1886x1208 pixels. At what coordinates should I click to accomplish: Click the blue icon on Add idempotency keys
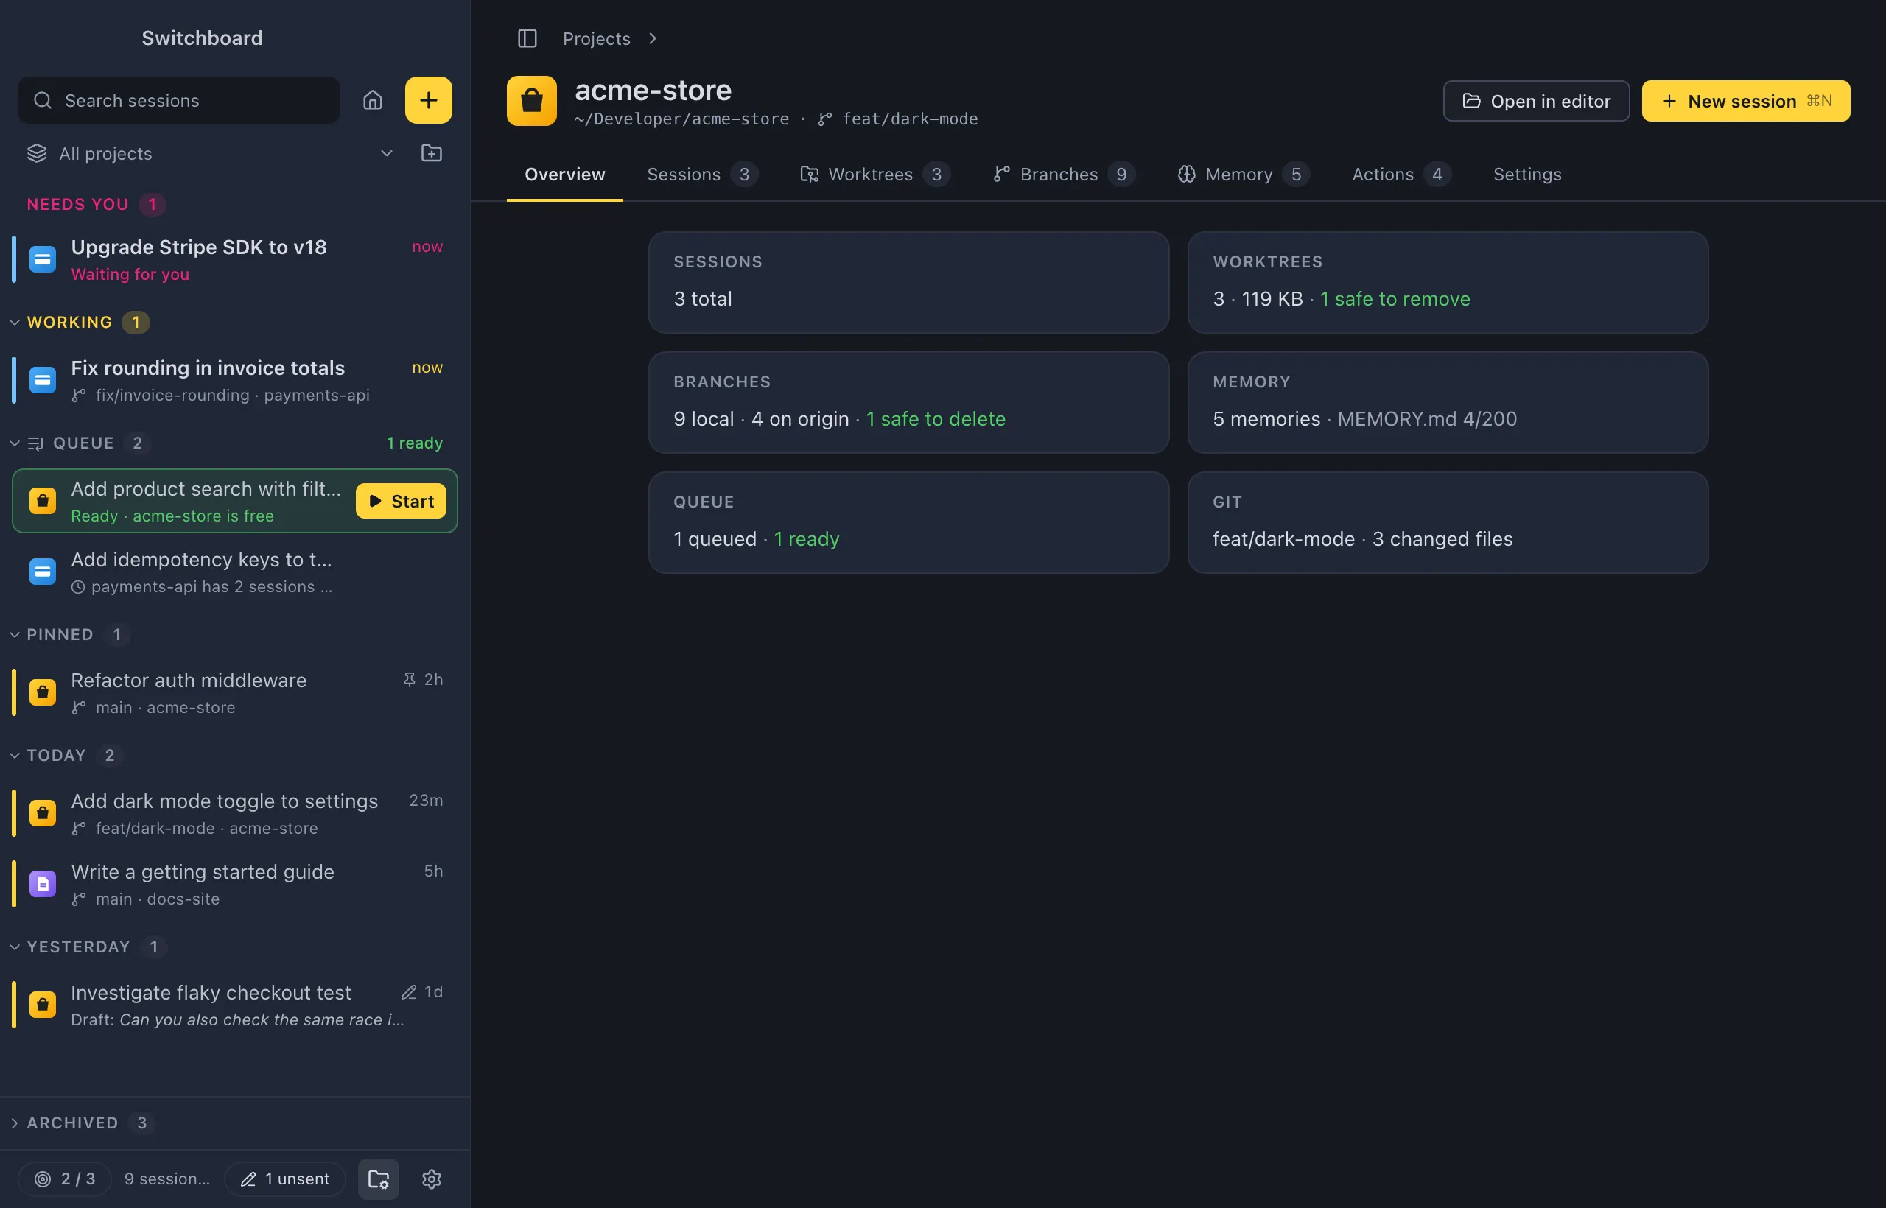[x=43, y=571]
